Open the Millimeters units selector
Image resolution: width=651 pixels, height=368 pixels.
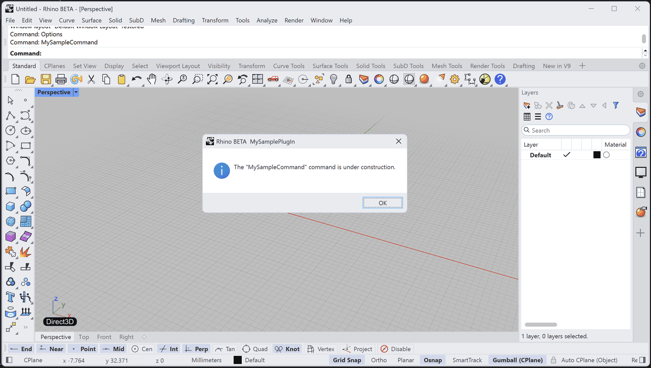tap(206, 360)
